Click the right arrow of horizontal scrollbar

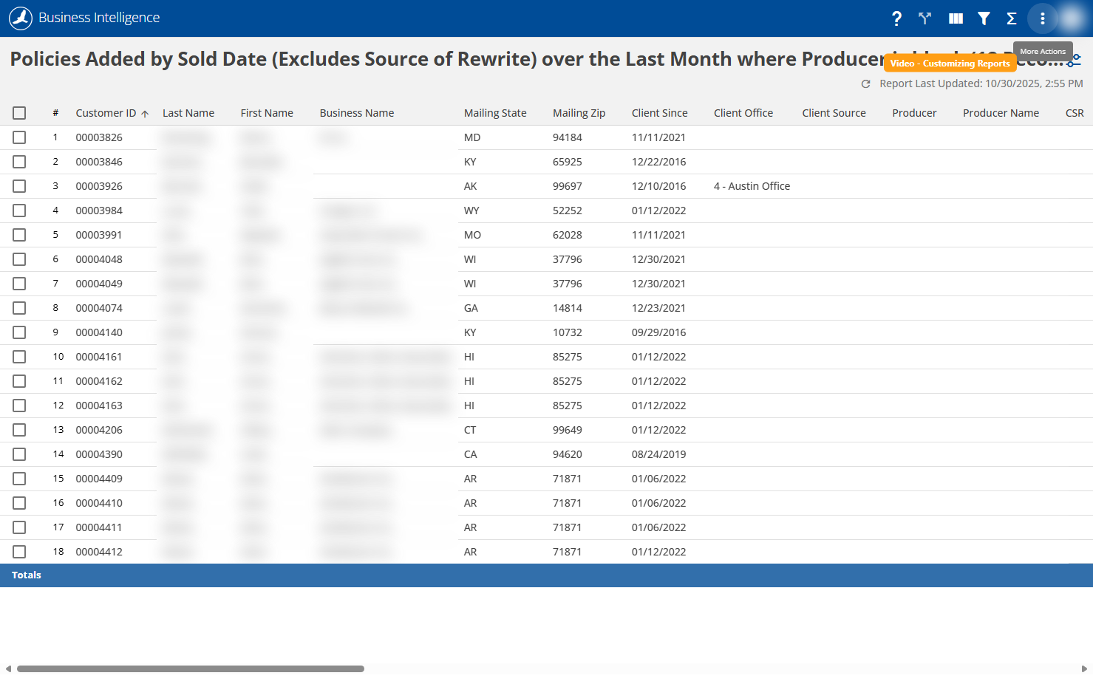click(x=1084, y=669)
